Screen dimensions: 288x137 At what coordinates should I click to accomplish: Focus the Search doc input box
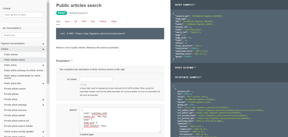click(x=23, y=35)
